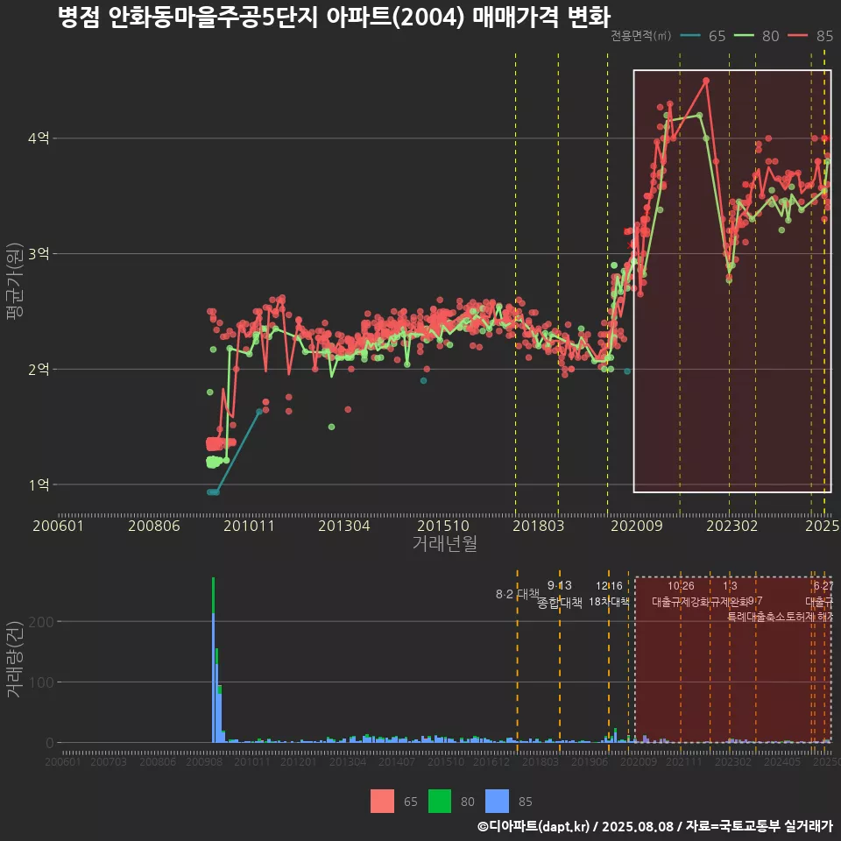Click the 202405 label on volume chart axis
This screenshot has width=841, height=841.
(782, 762)
